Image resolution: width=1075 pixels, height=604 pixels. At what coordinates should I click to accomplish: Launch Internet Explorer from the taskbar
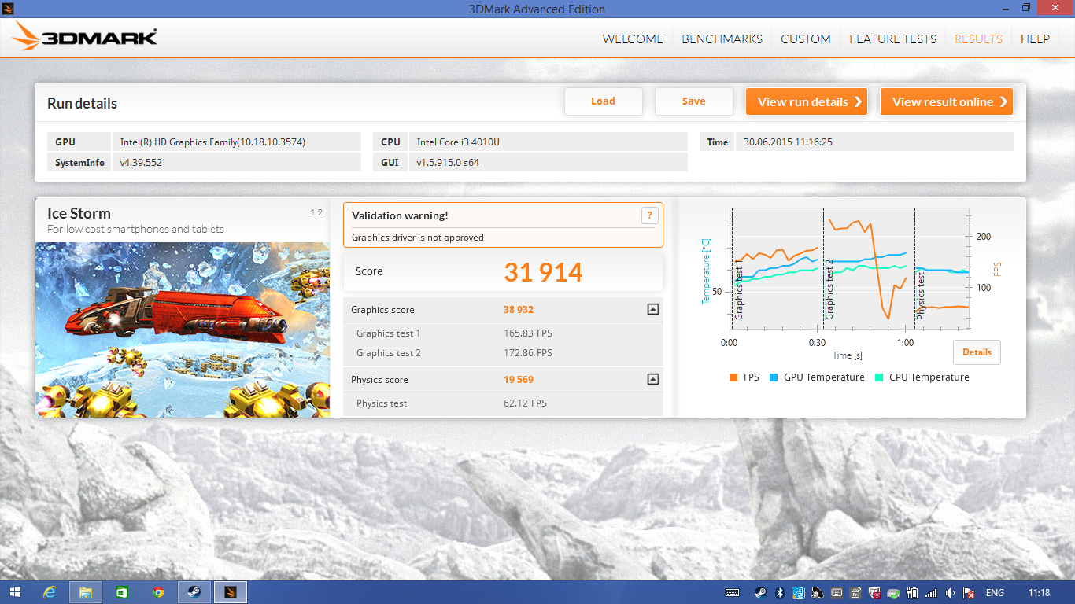[x=50, y=592]
